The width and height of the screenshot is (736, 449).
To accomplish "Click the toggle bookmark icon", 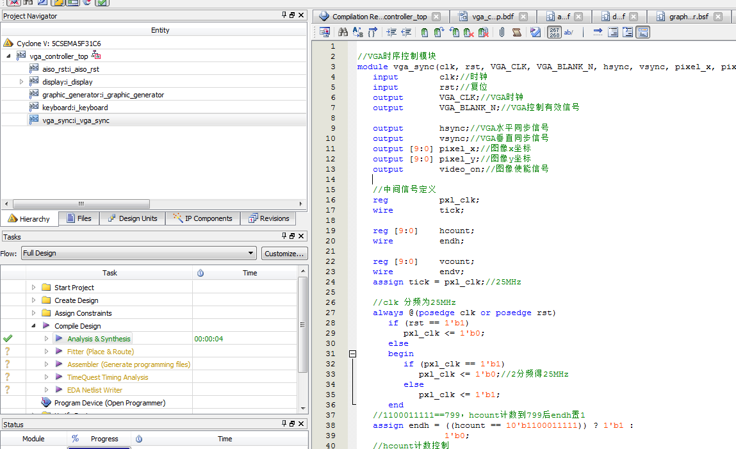I will (424, 32).
